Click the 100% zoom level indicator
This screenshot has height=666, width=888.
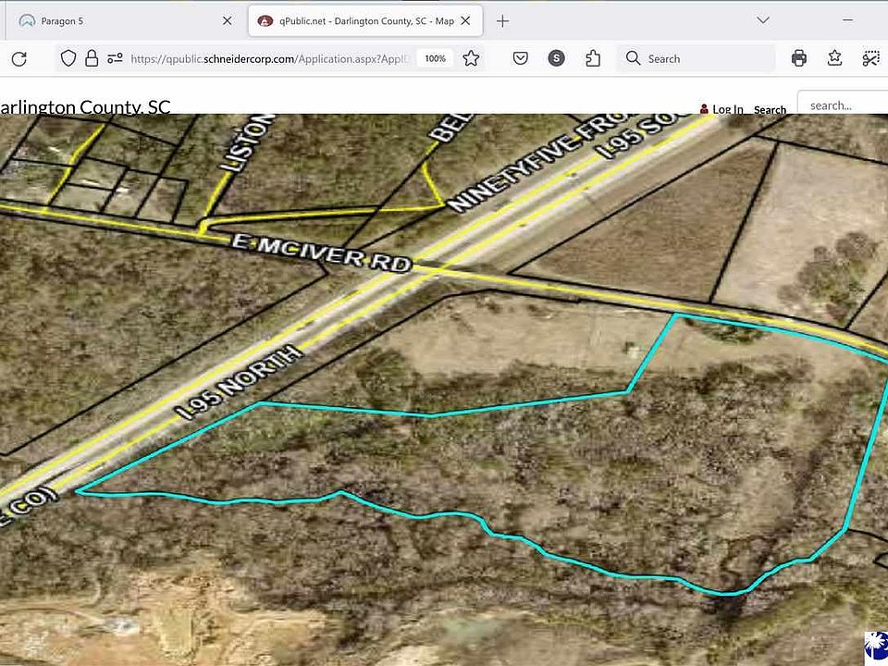point(435,58)
